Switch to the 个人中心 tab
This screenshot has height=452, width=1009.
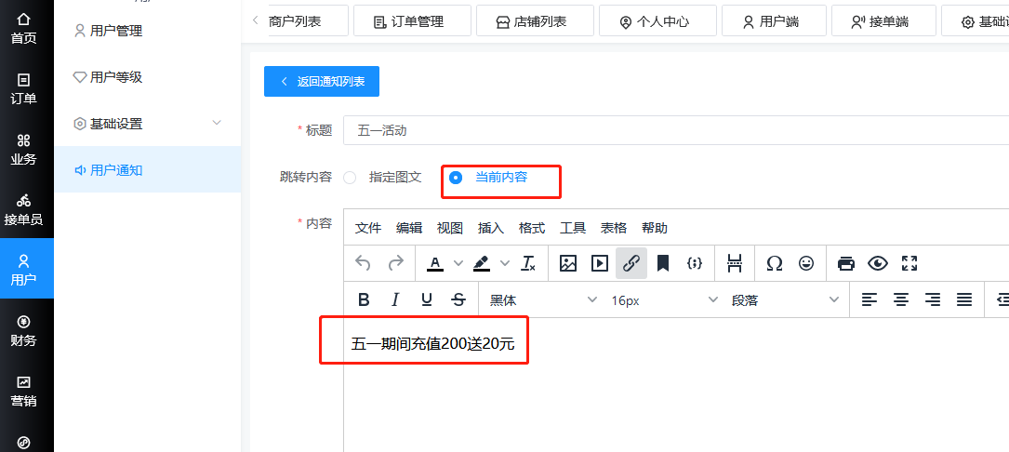coord(657,20)
